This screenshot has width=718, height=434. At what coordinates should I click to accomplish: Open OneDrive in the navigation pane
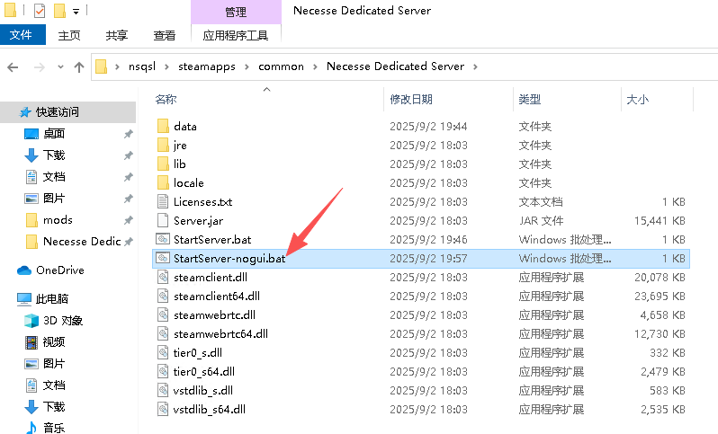(x=59, y=270)
